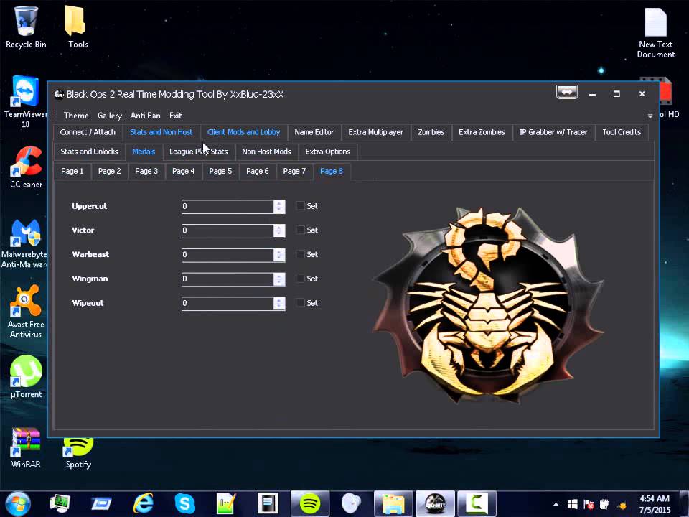Tick the Set checkbox for Uppercut
Viewport: 689px width, 517px height.
pyautogui.click(x=301, y=206)
